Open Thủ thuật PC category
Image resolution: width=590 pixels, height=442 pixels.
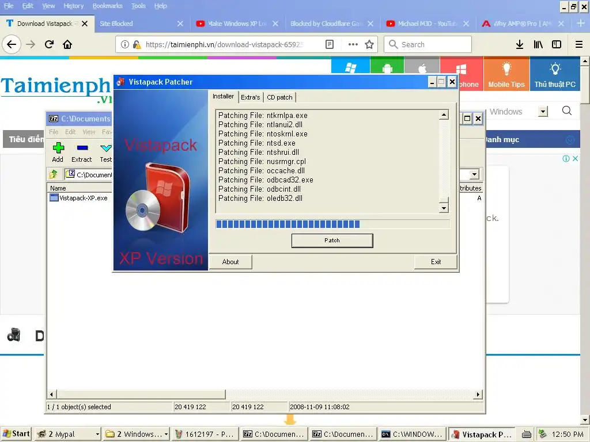pyautogui.click(x=555, y=74)
